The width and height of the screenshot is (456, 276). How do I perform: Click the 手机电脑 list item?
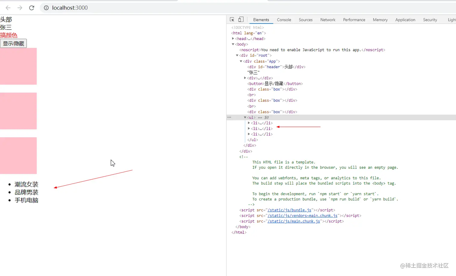tap(27, 200)
